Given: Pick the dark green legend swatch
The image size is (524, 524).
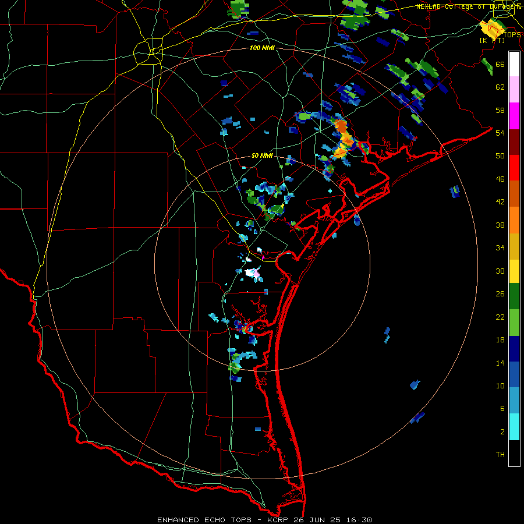Looking at the screenshot, I should point(514,296).
